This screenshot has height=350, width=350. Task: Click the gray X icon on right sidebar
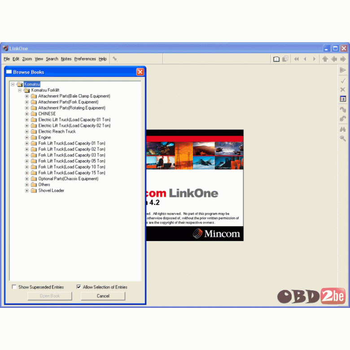343,90
